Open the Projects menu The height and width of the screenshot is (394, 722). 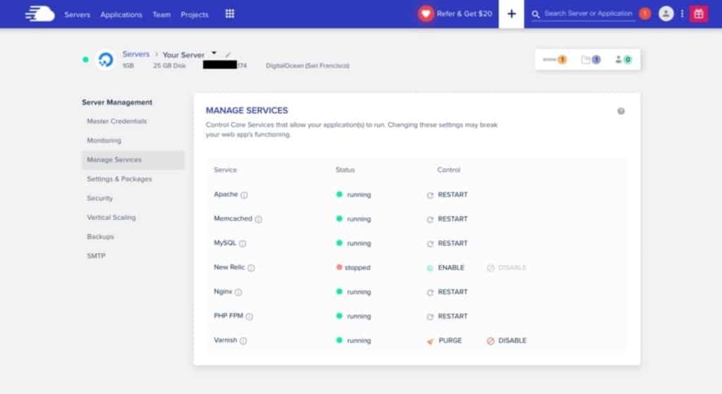[x=195, y=15]
